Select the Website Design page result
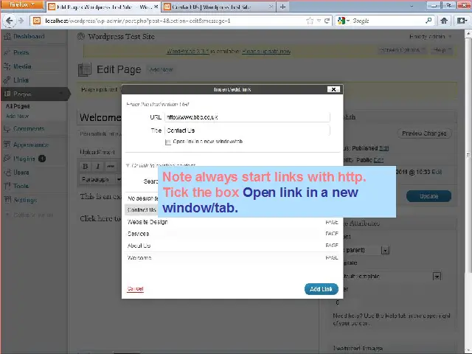472x354 pixels. [x=232, y=222]
